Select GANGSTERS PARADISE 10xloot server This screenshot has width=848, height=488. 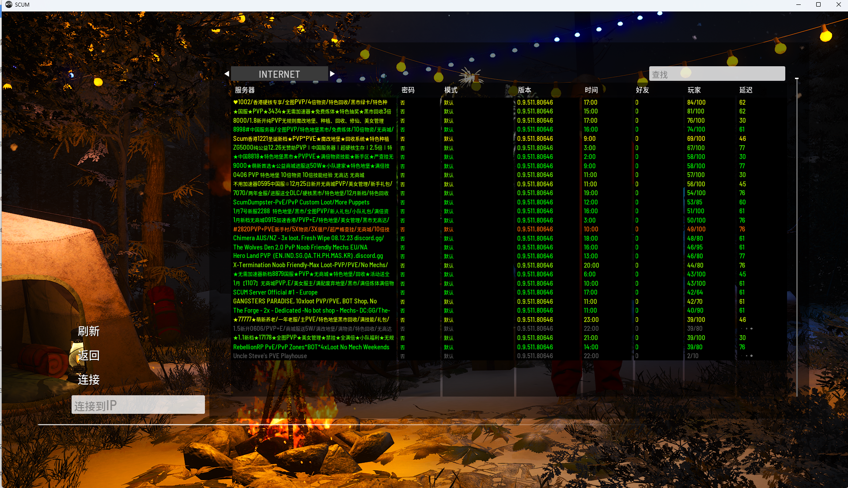click(508, 302)
